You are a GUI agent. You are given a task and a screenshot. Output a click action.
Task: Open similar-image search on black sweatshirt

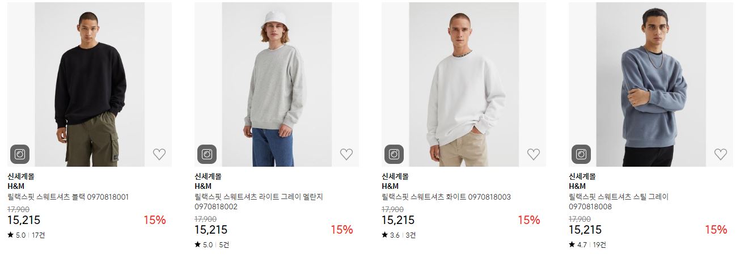(20, 154)
